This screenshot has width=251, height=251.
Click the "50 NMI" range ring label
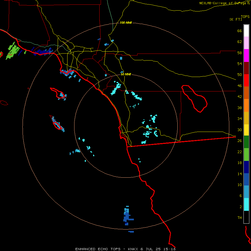point(126,74)
